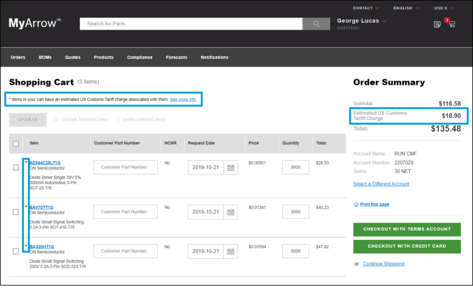Screen dimensions: 473x294
Task: Open the George Lucas account menu
Action: click(x=362, y=20)
